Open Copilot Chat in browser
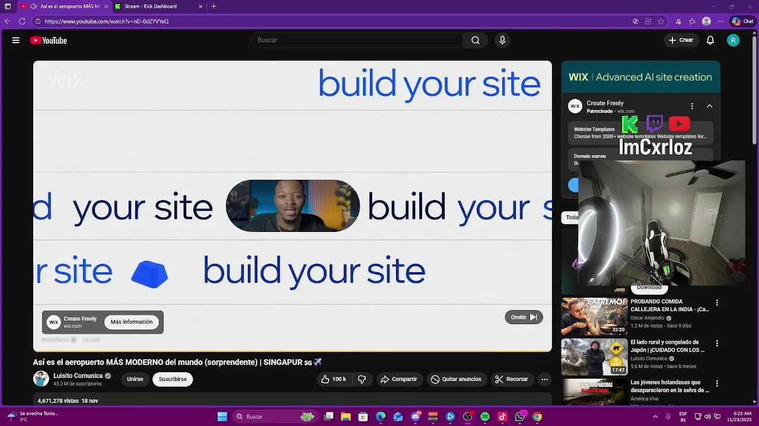The height and width of the screenshot is (426, 759). pyautogui.click(x=742, y=21)
